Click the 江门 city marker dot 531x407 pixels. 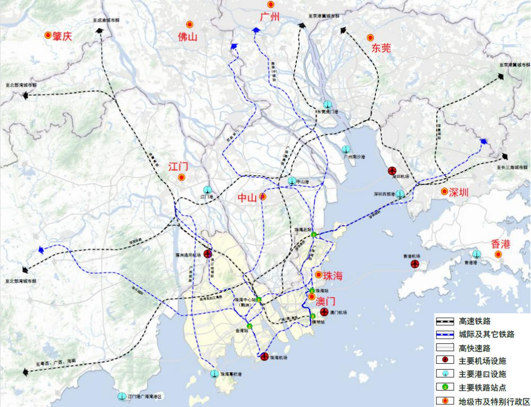(181, 177)
